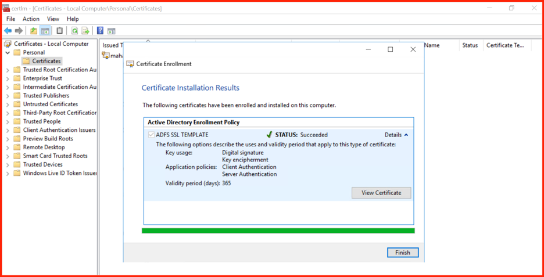Screen dimensions: 544x277
Task: Click the gray Forward arrow in toolbar
Action: pos(19,31)
